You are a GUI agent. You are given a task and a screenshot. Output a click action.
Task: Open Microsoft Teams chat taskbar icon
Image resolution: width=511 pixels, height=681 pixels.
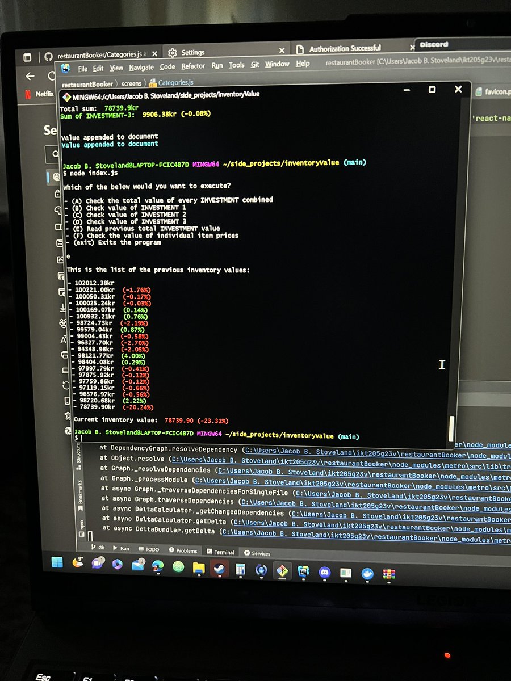pos(97,565)
